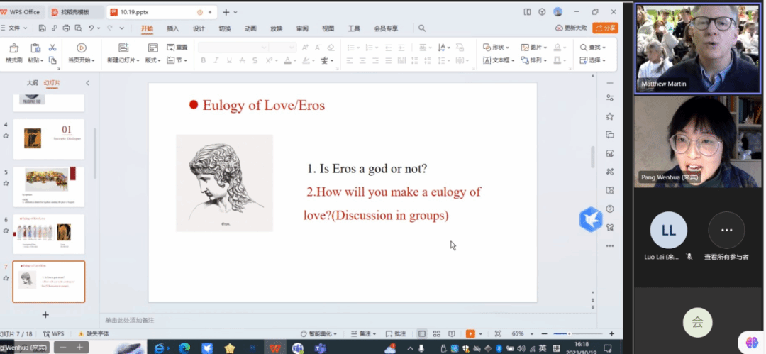Switch to Outline view in slide panel
766x354 pixels.
pyautogui.click(x=33, y=83)
